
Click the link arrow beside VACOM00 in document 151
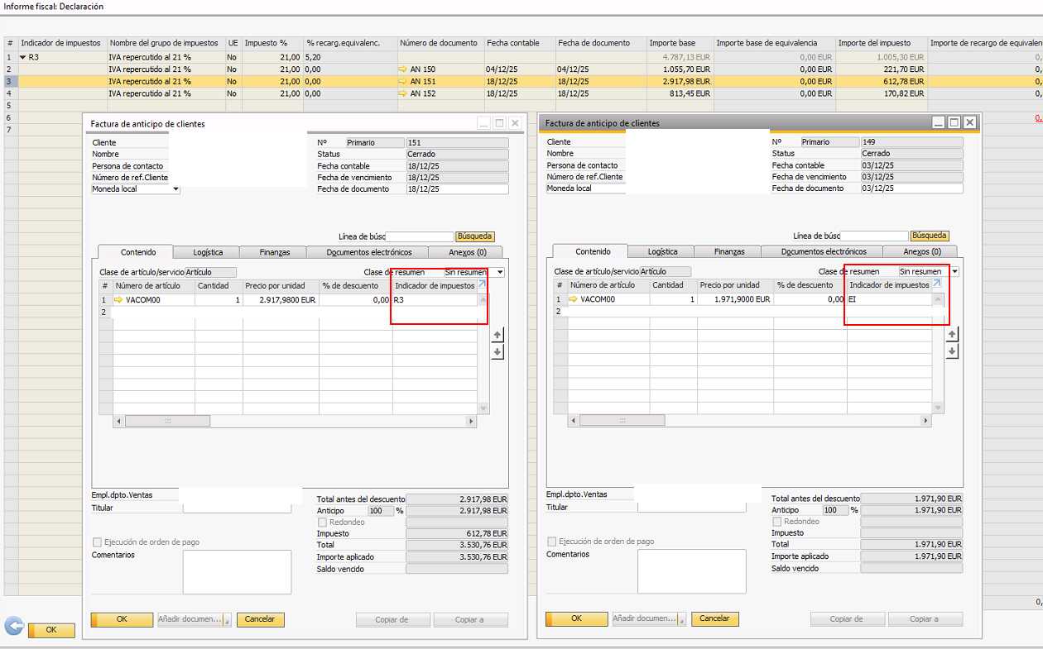118,300
